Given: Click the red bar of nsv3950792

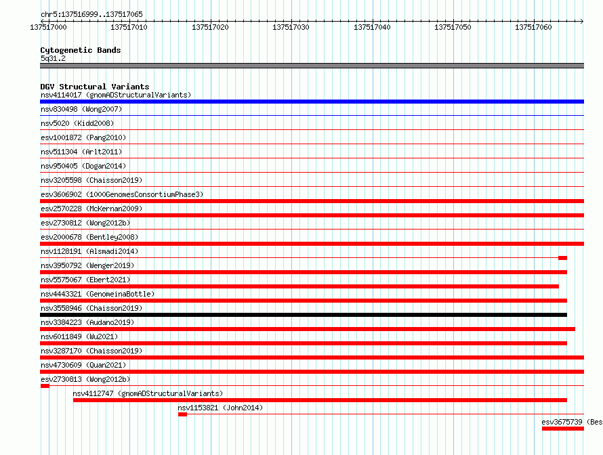Looking at the screenshot, I should pos(304,272).
